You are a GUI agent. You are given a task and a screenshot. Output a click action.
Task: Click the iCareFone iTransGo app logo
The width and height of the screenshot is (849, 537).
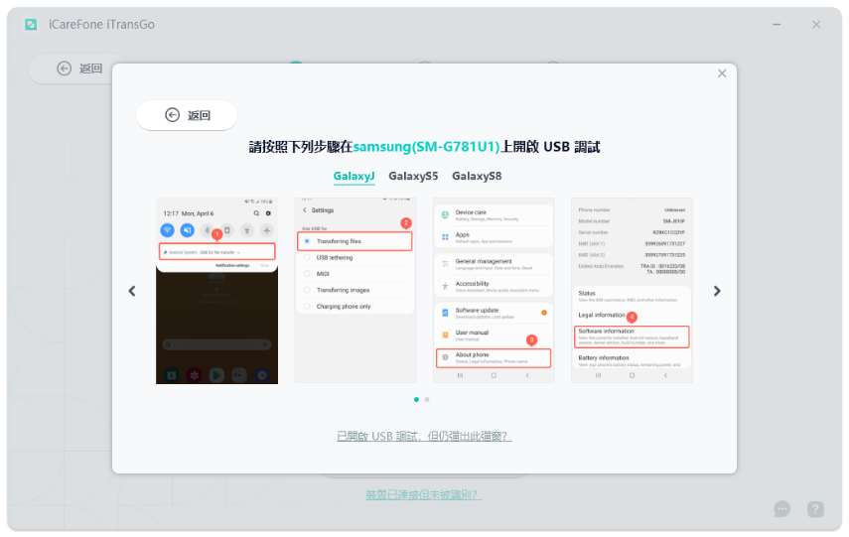(31, 25)
